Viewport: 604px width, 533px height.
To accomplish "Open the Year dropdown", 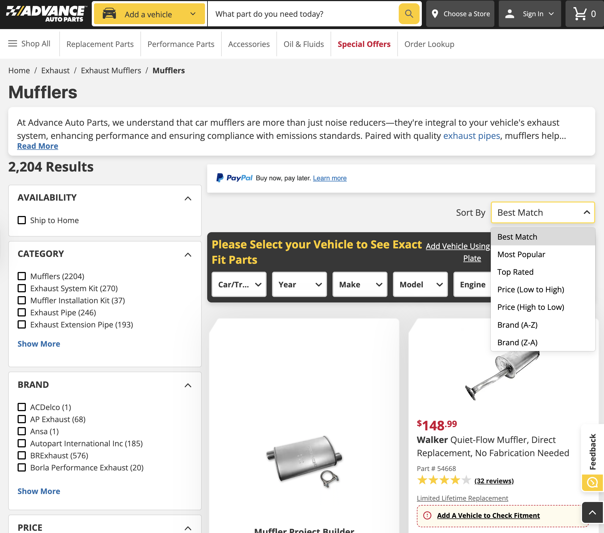I will point(299,284).
